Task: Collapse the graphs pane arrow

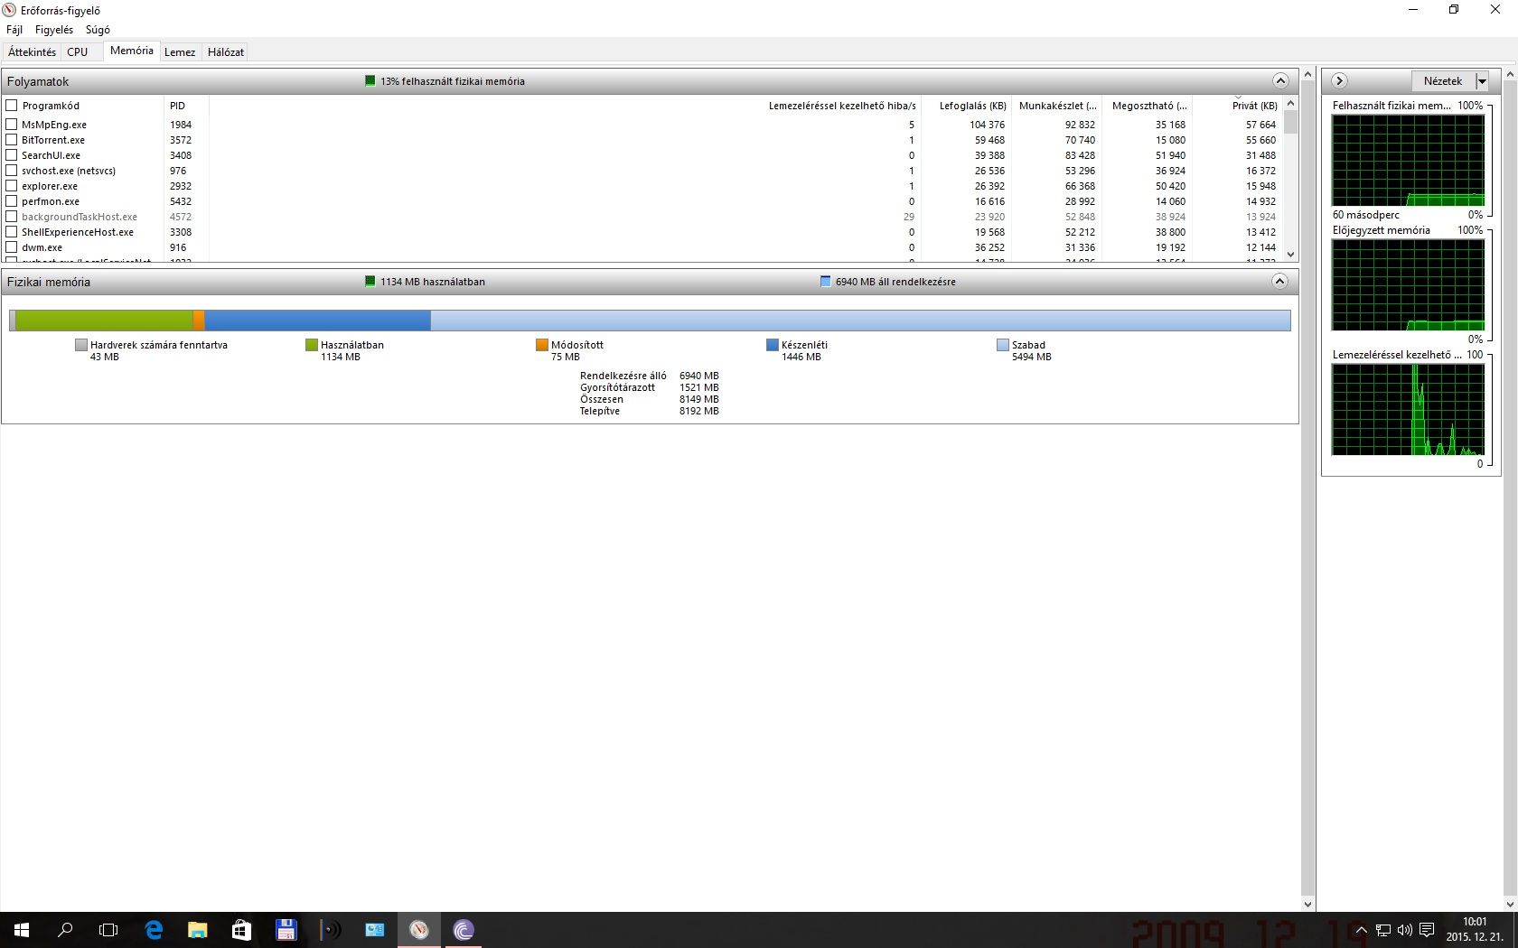Action: (x=1340, y=81)
